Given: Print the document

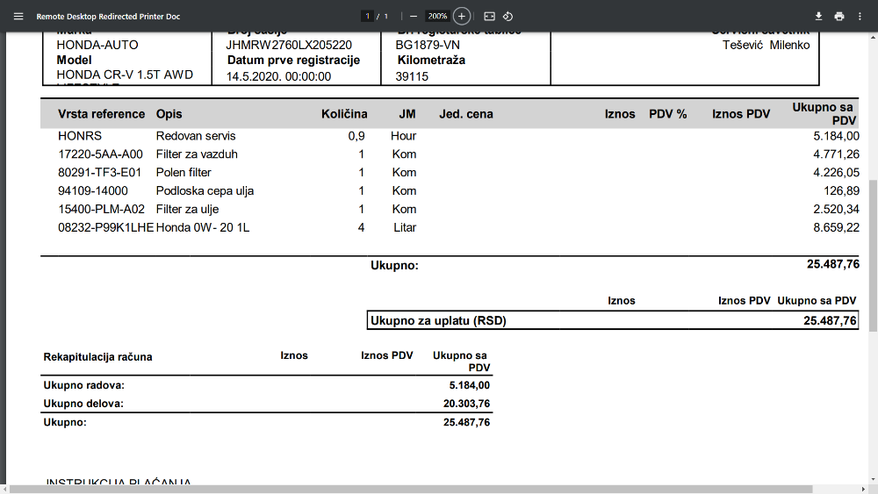Looking at the screenshot, I should click(838, 16).
